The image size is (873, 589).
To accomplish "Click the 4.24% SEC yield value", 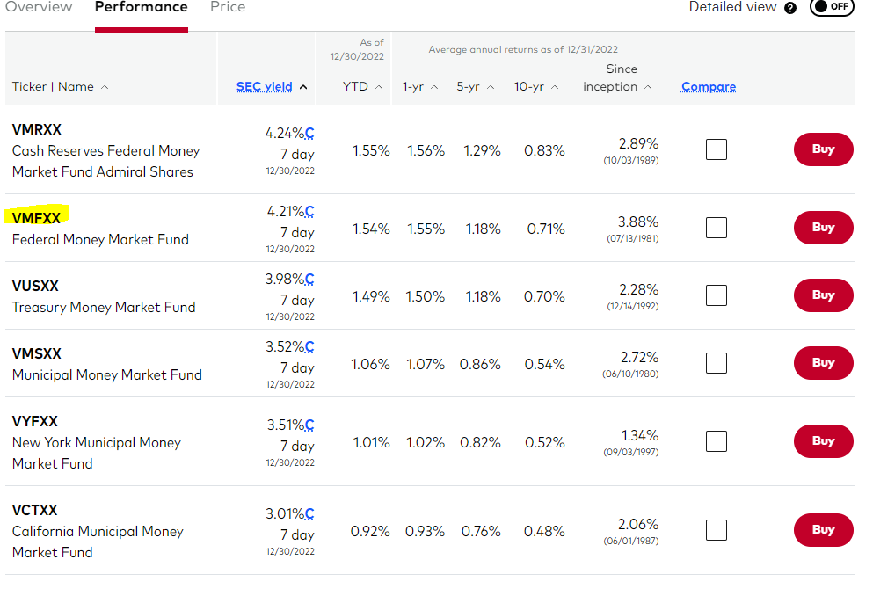I will (x=285, y=134).
